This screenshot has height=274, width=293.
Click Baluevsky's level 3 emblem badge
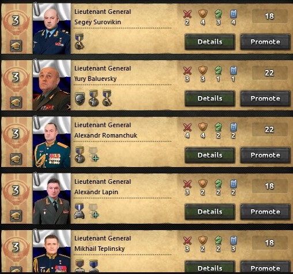pos(16,77)
